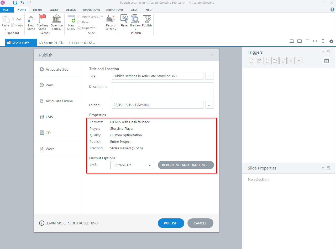Viewport: 336px width, 249px height.
Task: Click the Triggers panel variables icon
Action: point(327,61)
